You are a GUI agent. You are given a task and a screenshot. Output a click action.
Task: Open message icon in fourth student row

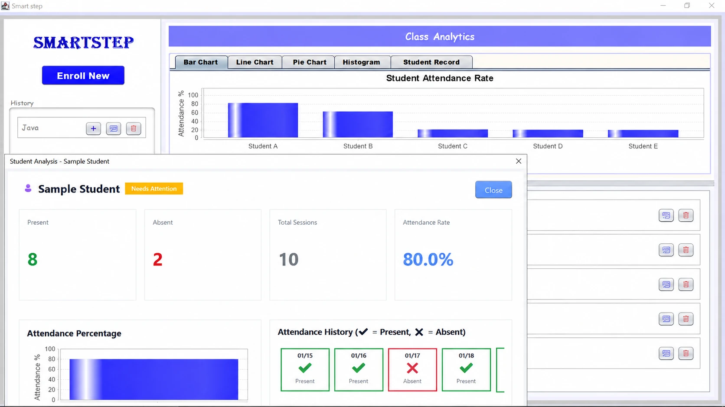click(x=666, y=319)
